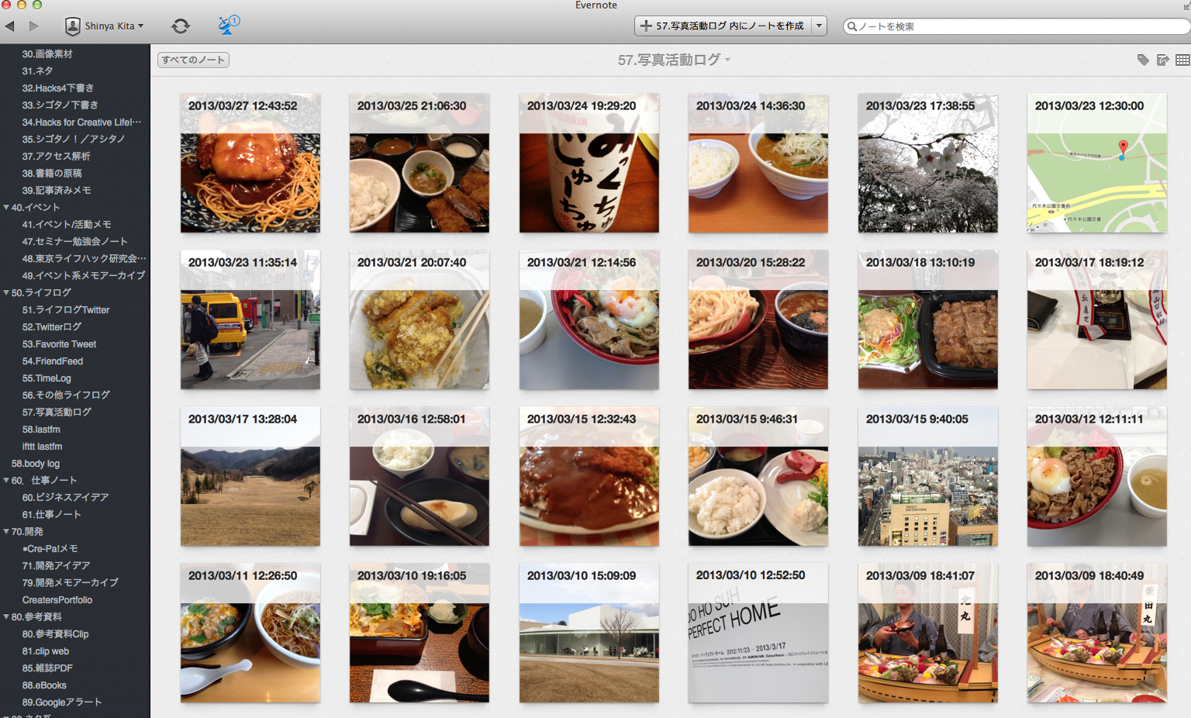Open the 2013/03/23 12:30:00 map note
The image size is (1191, 718).
[1096, 164]
